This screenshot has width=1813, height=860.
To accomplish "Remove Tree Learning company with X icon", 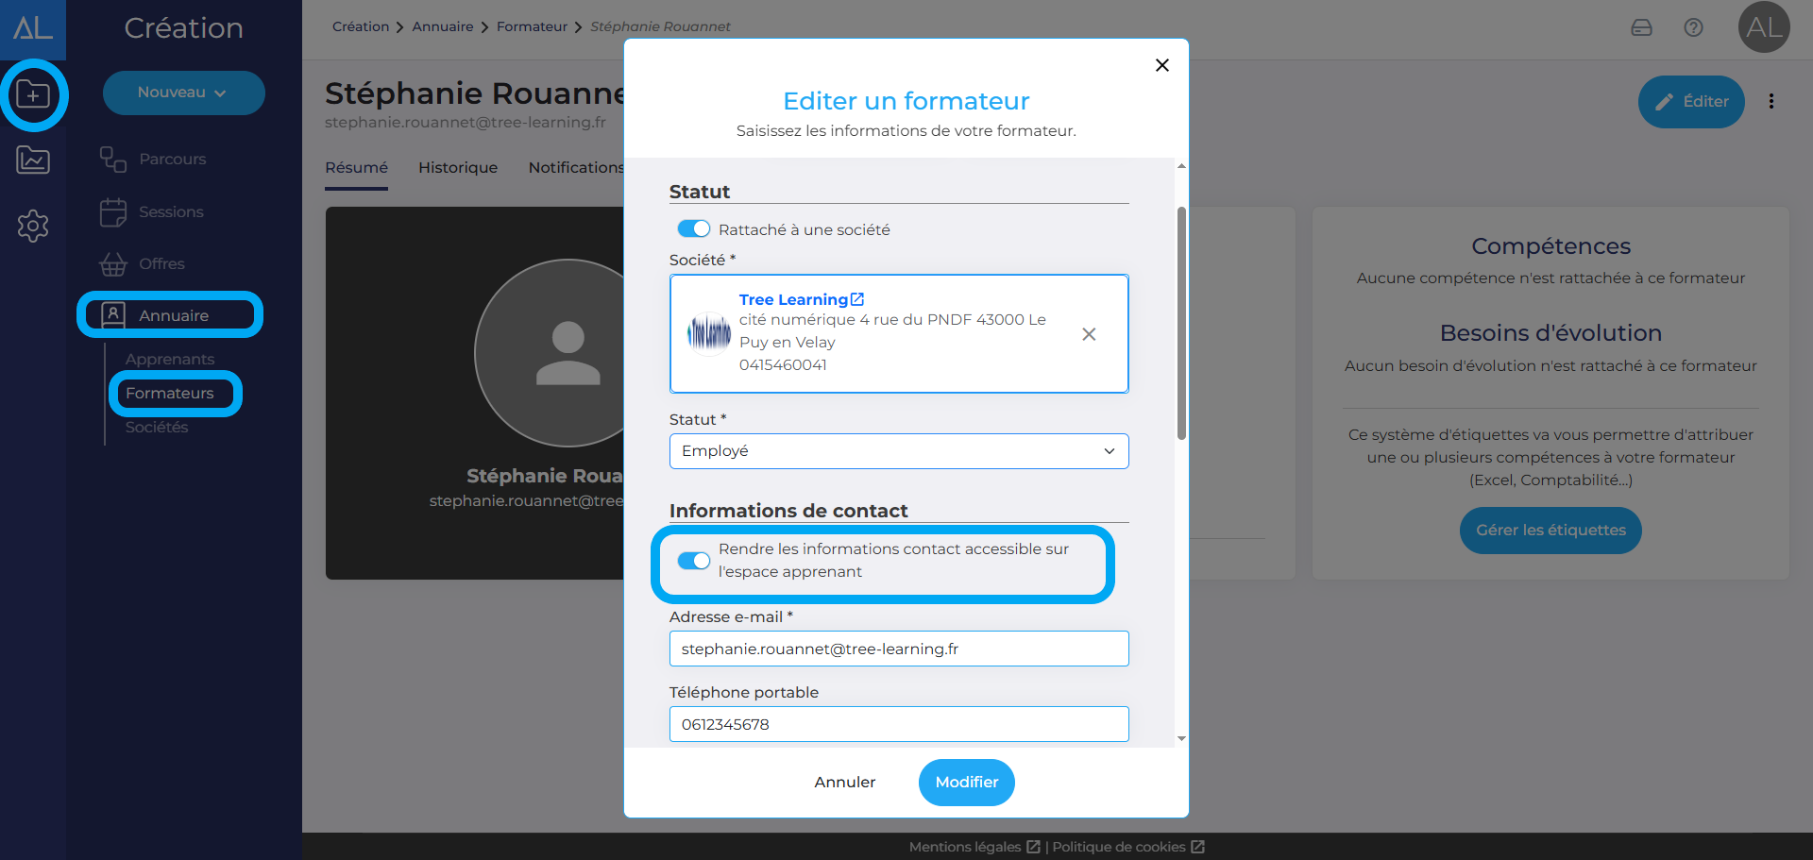I will point(1089,334).
